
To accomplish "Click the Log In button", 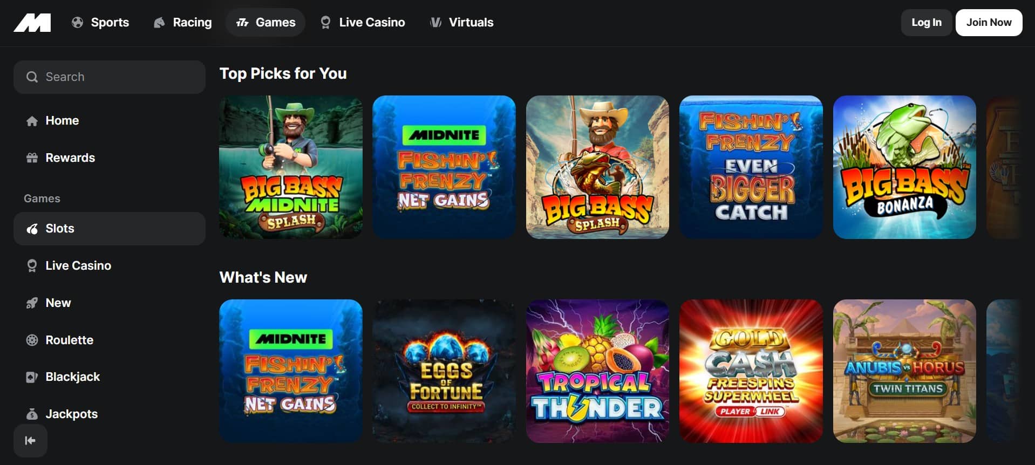I will 927,23.
